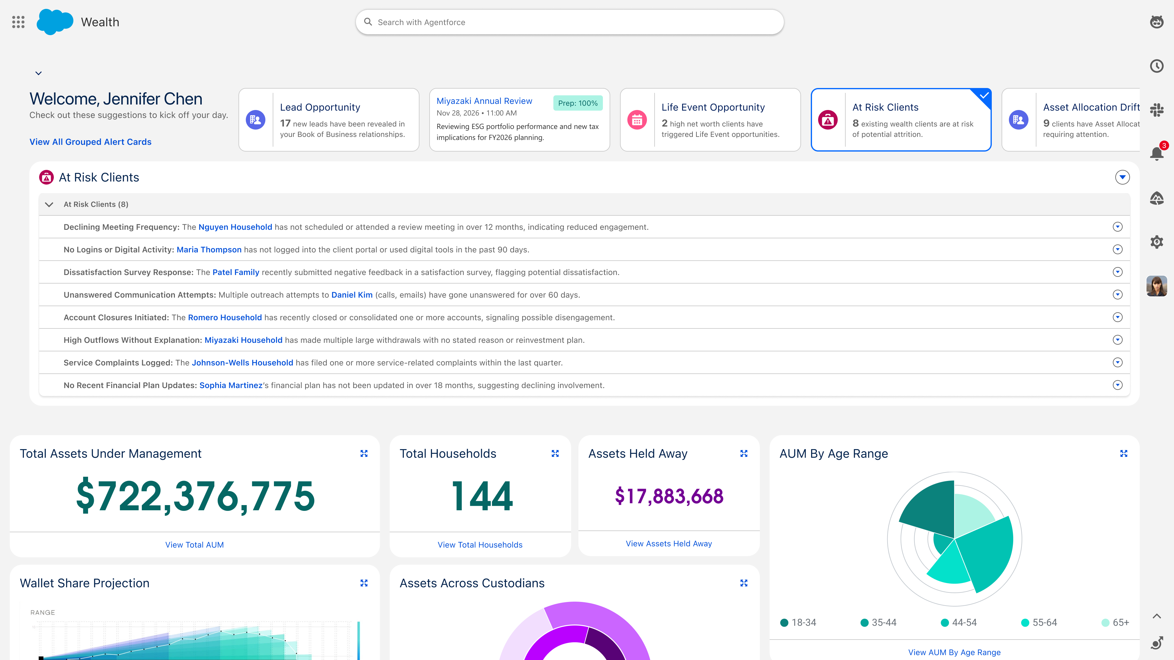This screenshot has width=1174, height=660.
Task: Open At Risk Clients panel actions dropdown
Action: (x=1123, y=177)
